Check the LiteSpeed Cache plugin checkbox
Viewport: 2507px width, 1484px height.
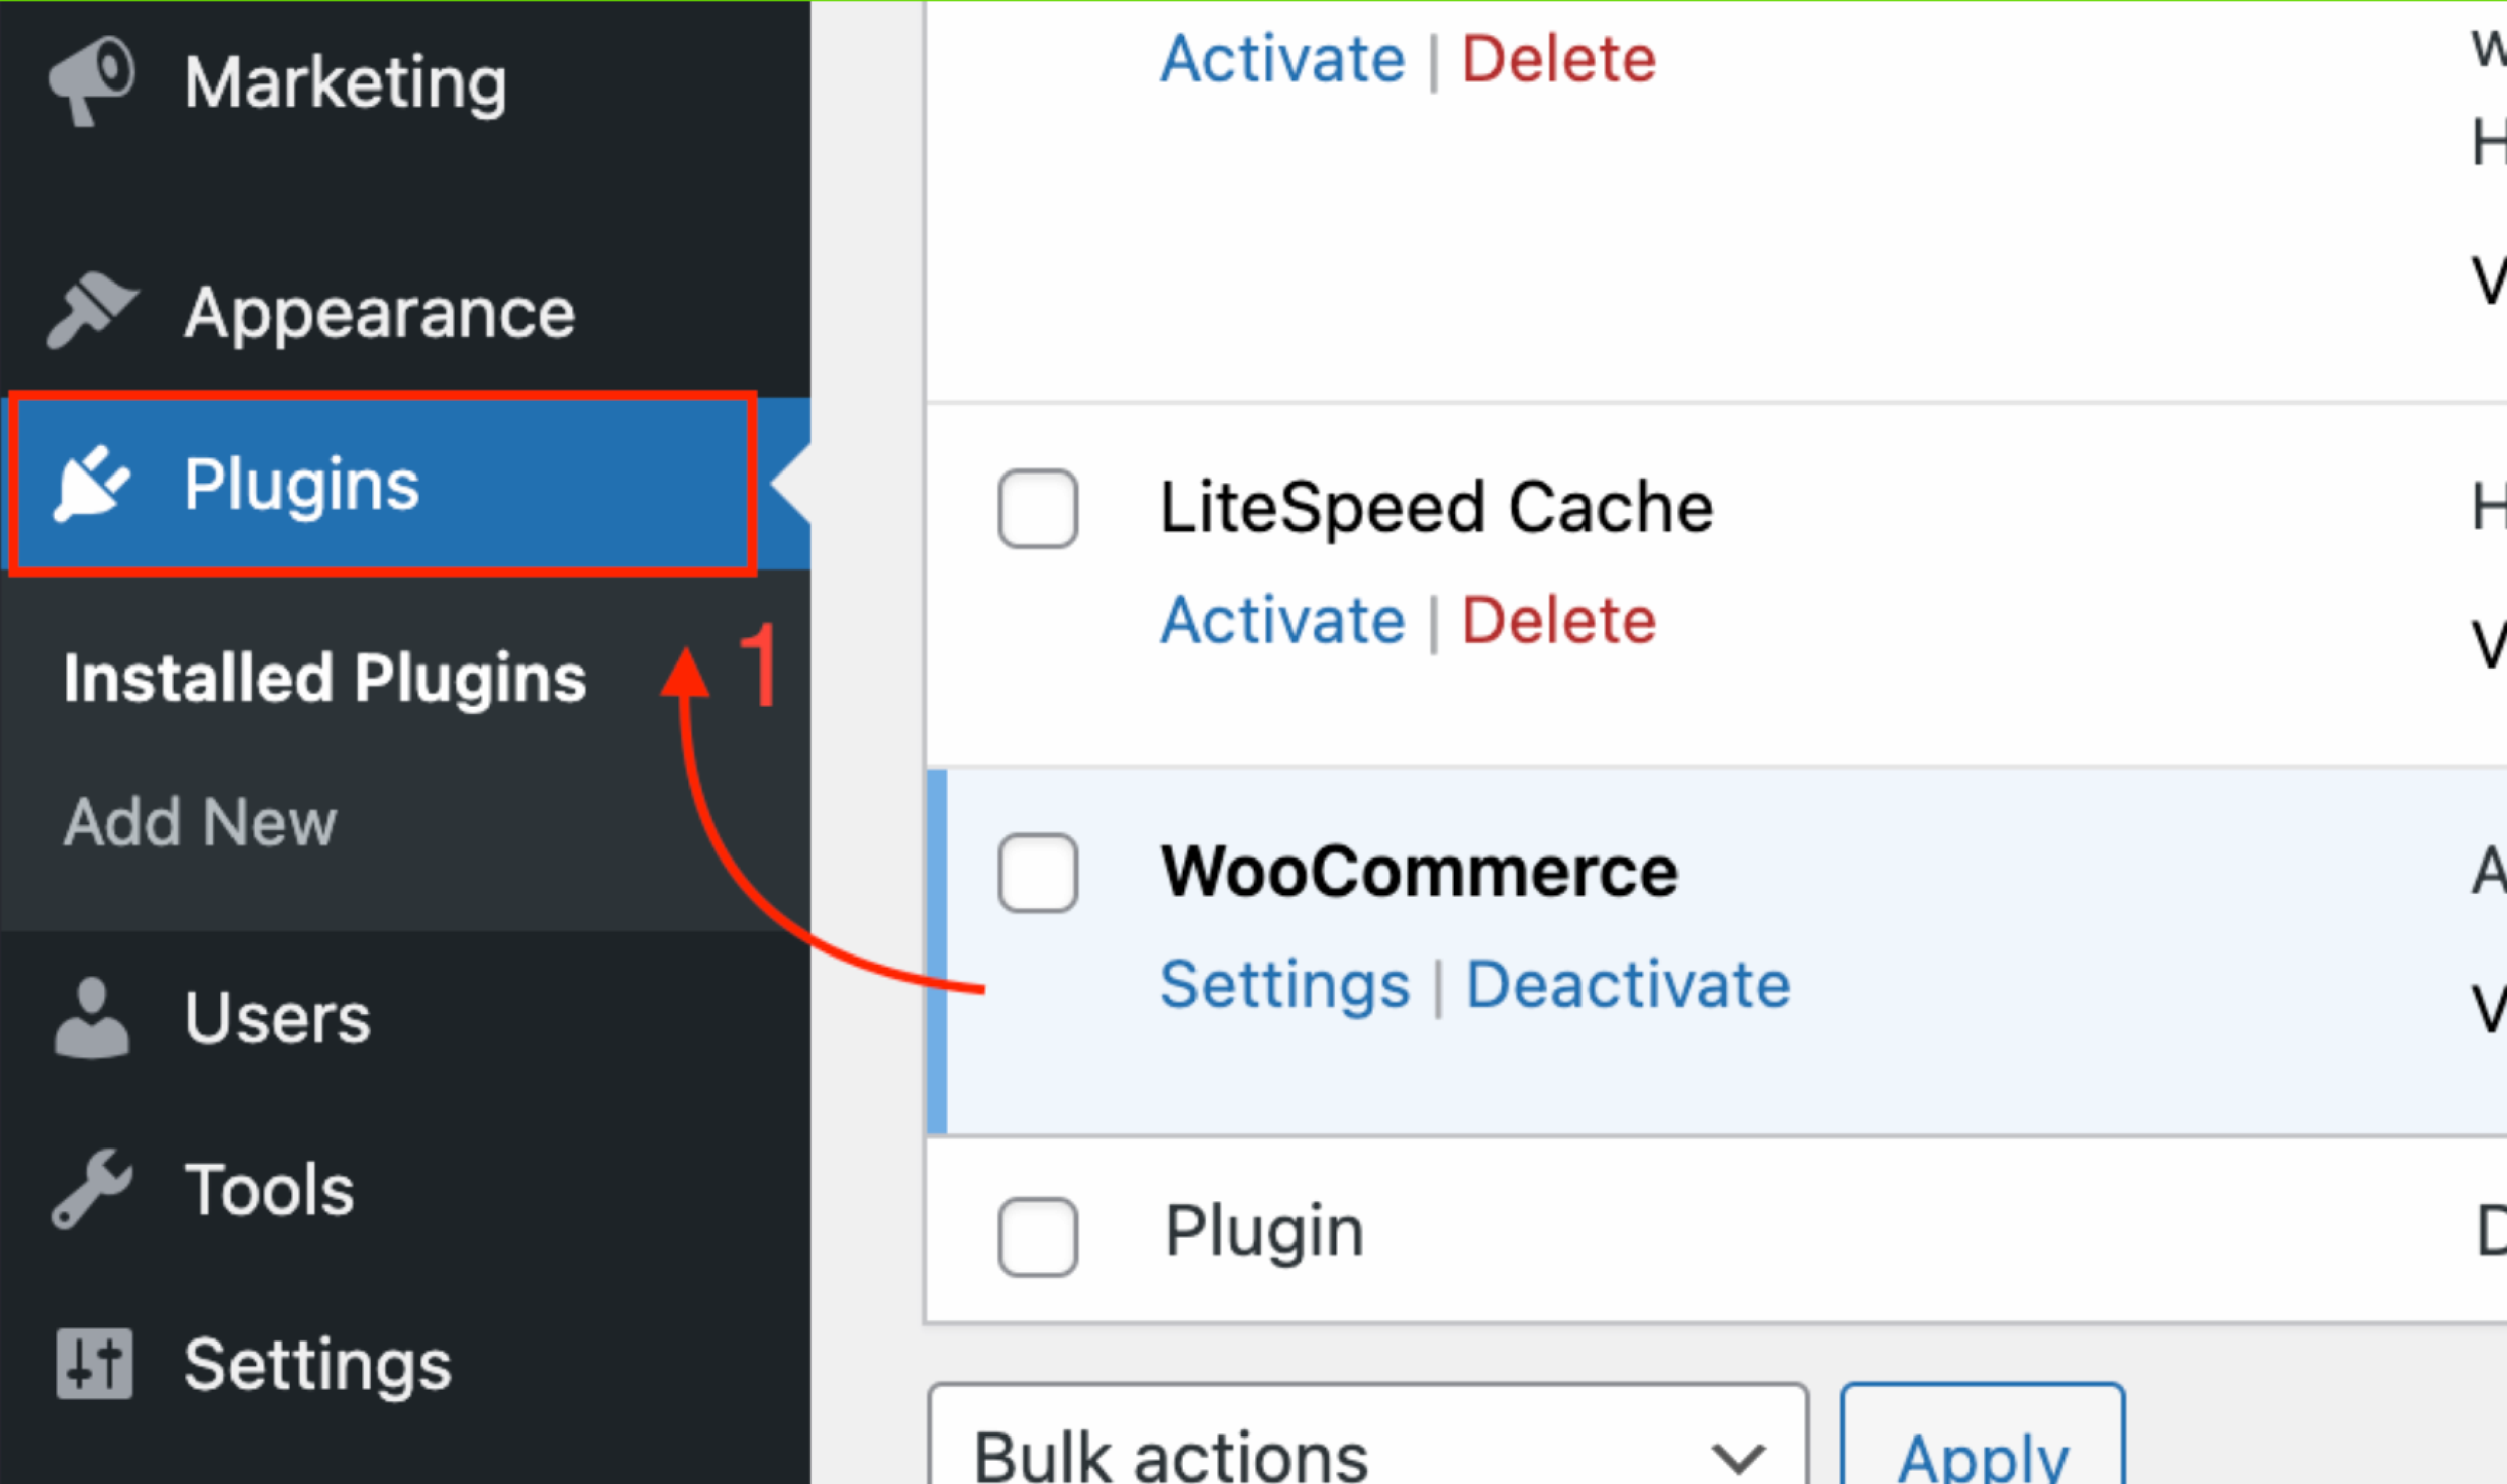point(1037,508)
